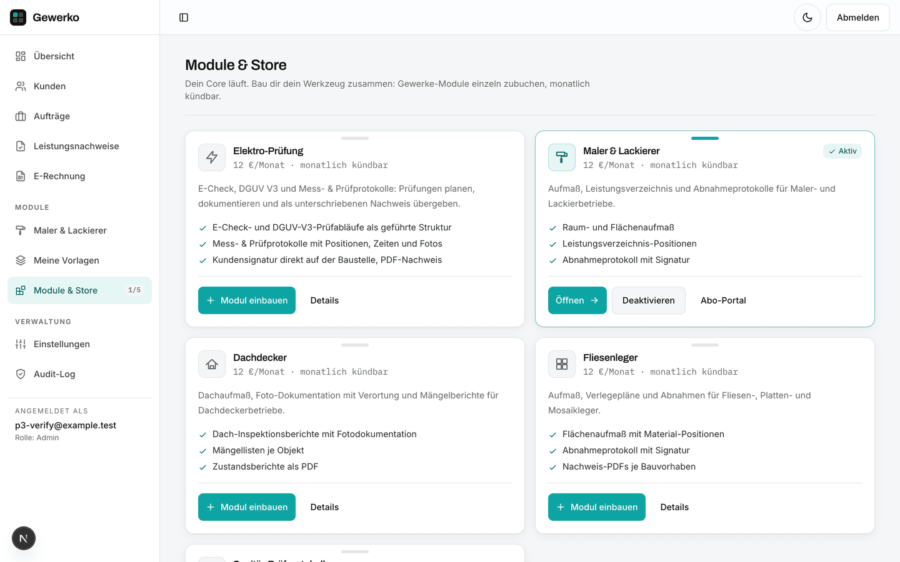The width and height of the screenshot is (900, 562).
Task: Open Kunden in the sidebar
Action: tap(79, 86)
